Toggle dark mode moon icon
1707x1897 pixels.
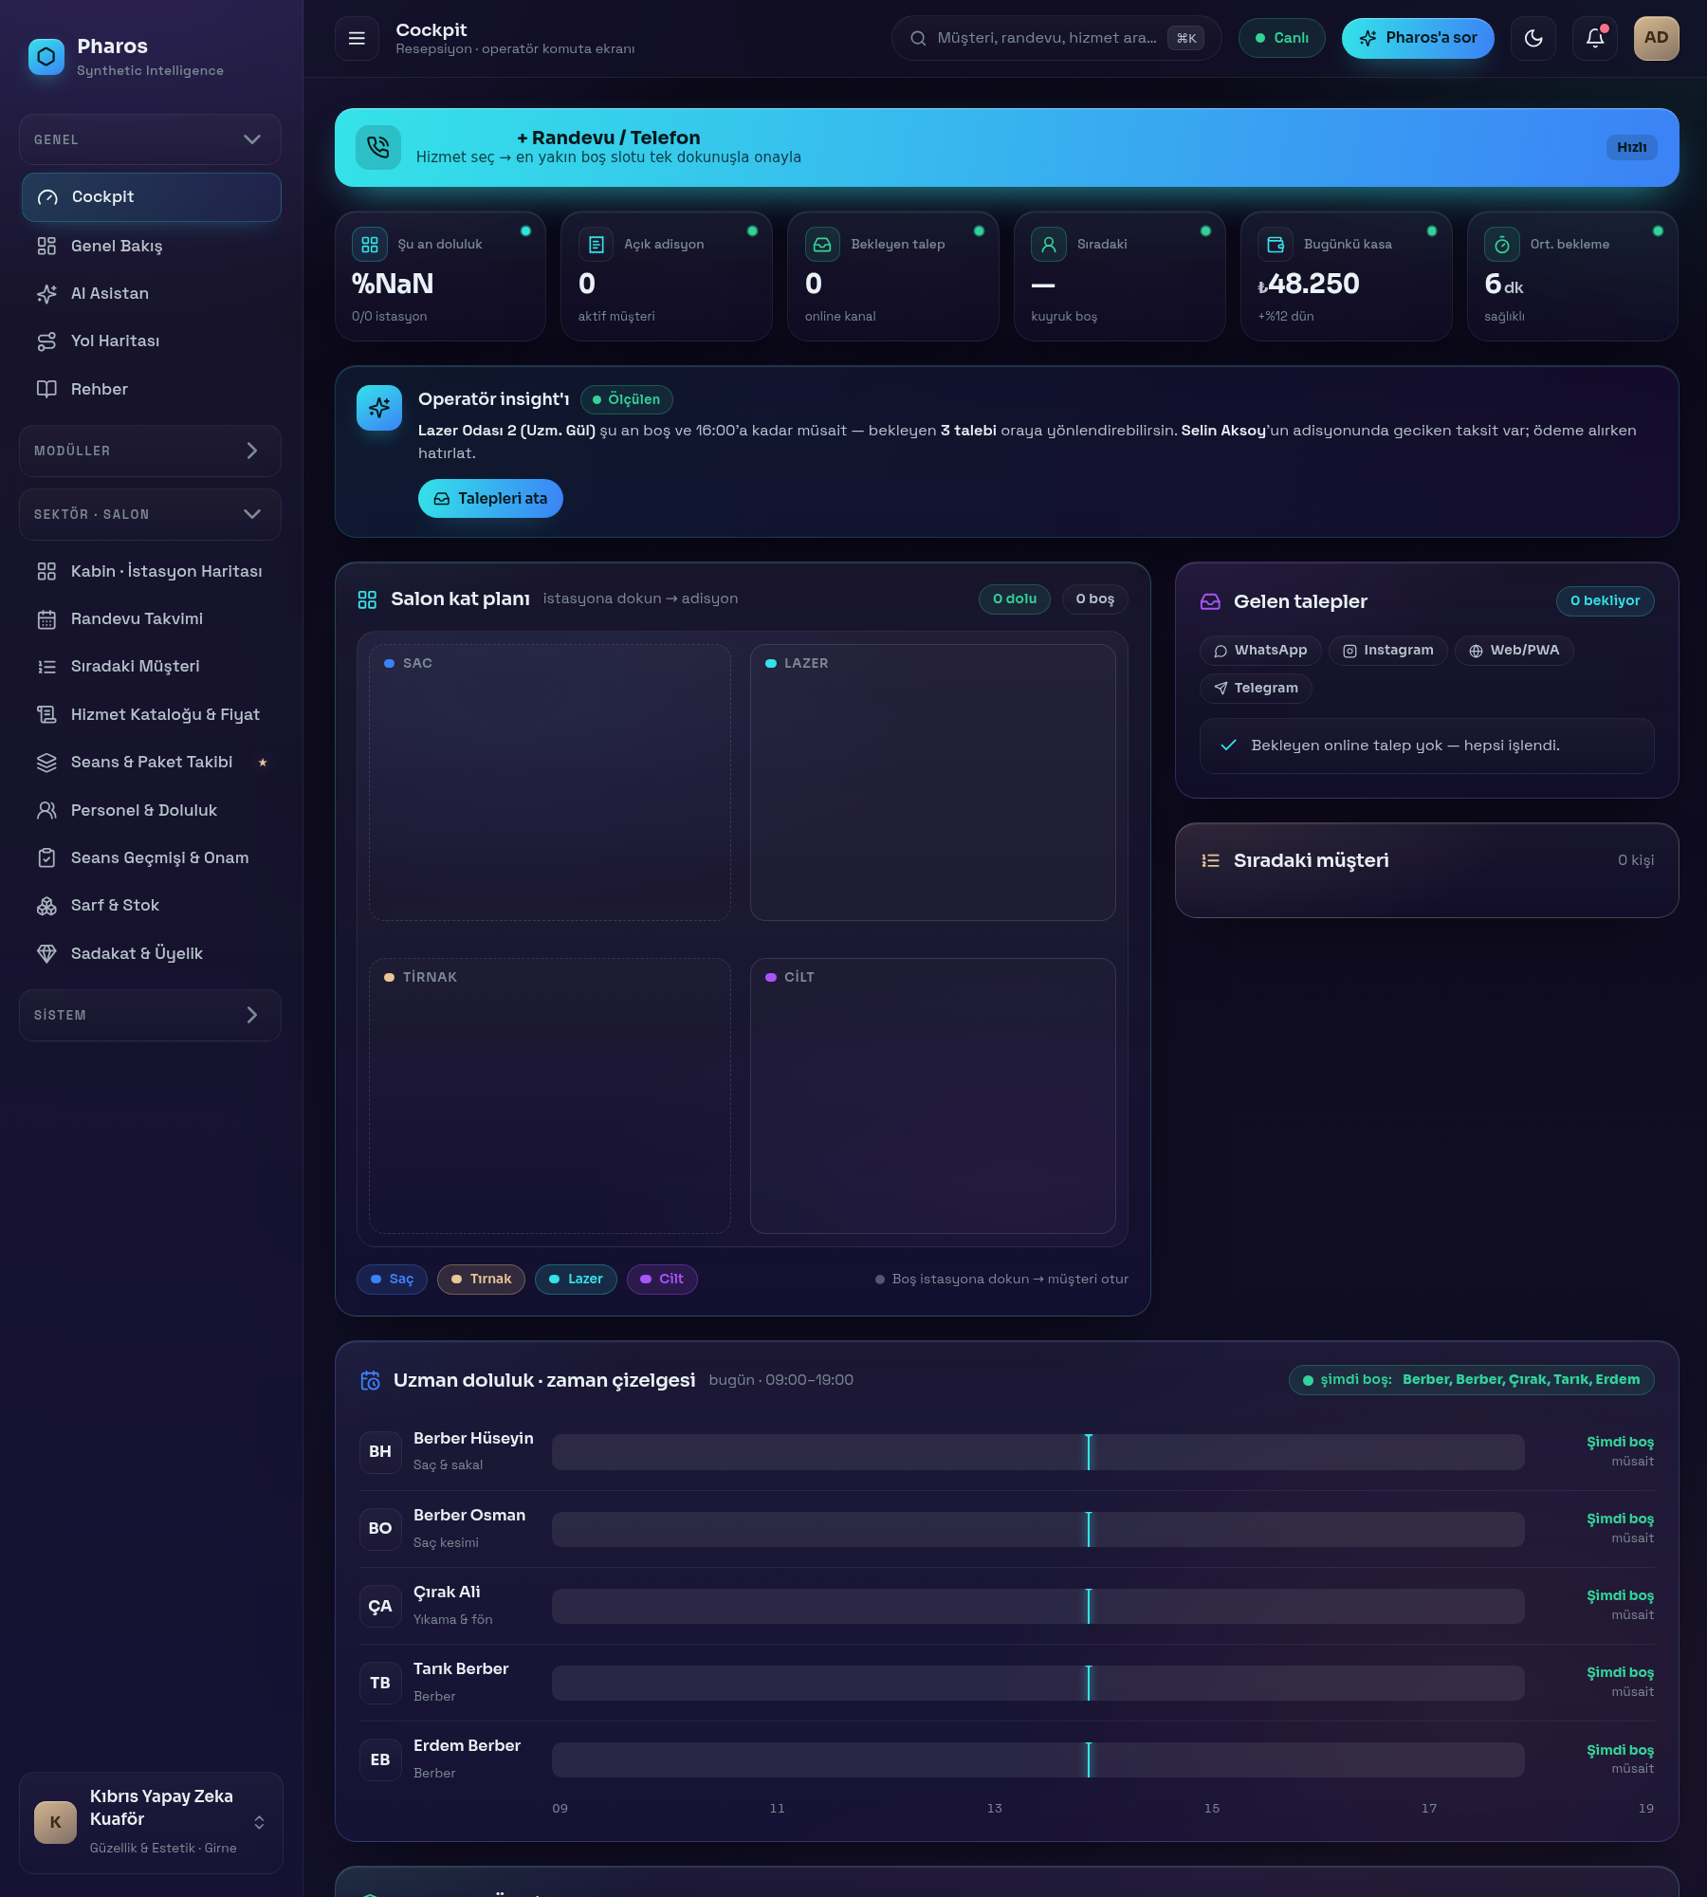point(1533,38)
